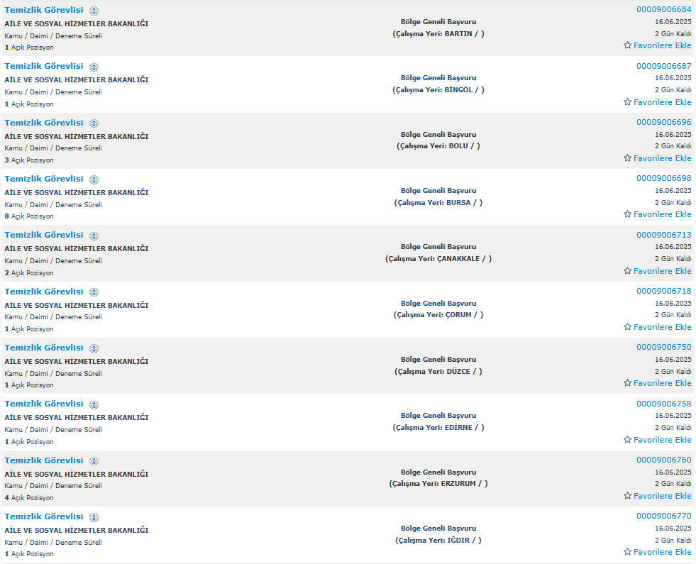Image resolution: width=696 pixels, height=564 pixels.
Task: Open the Temizlik Görevlisi posting for BİNGÖL
Action: point(44,66)
